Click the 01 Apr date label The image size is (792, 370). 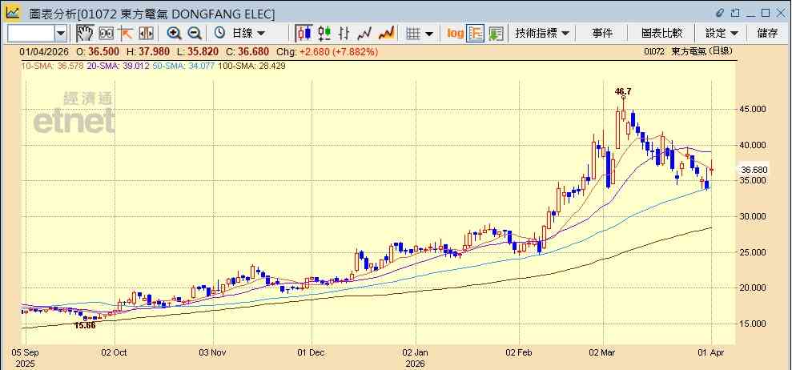[712, 352]
